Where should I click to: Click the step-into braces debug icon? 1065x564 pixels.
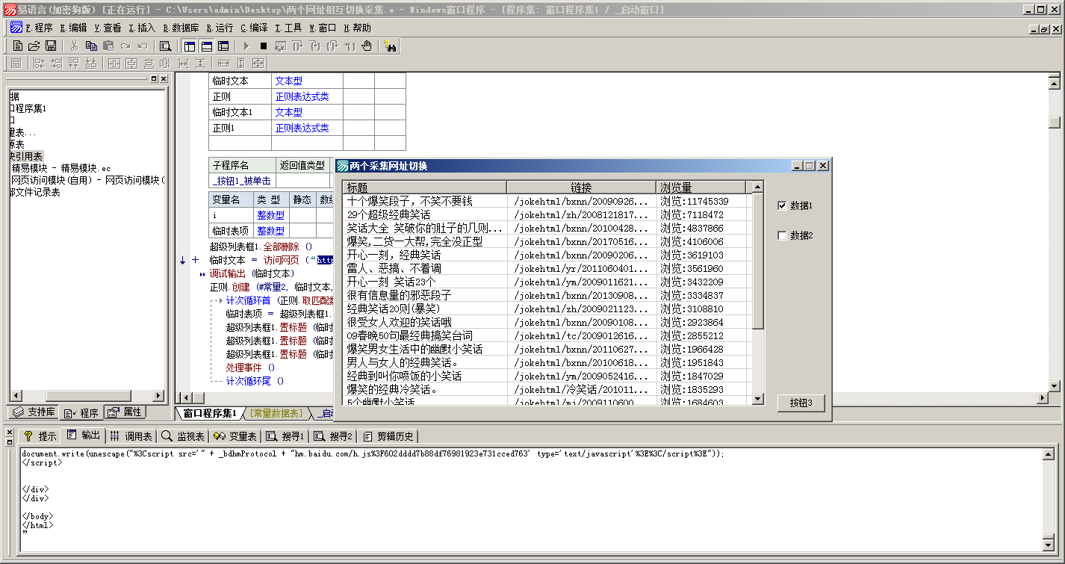314,46
